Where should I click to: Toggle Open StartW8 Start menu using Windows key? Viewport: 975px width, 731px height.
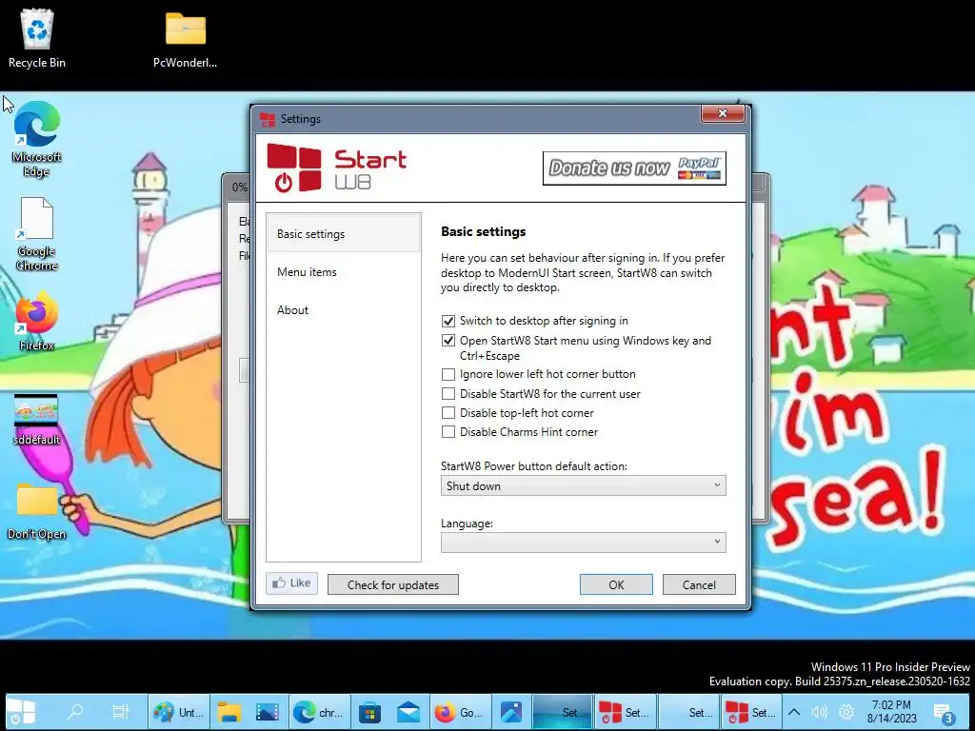click(448, 341)
